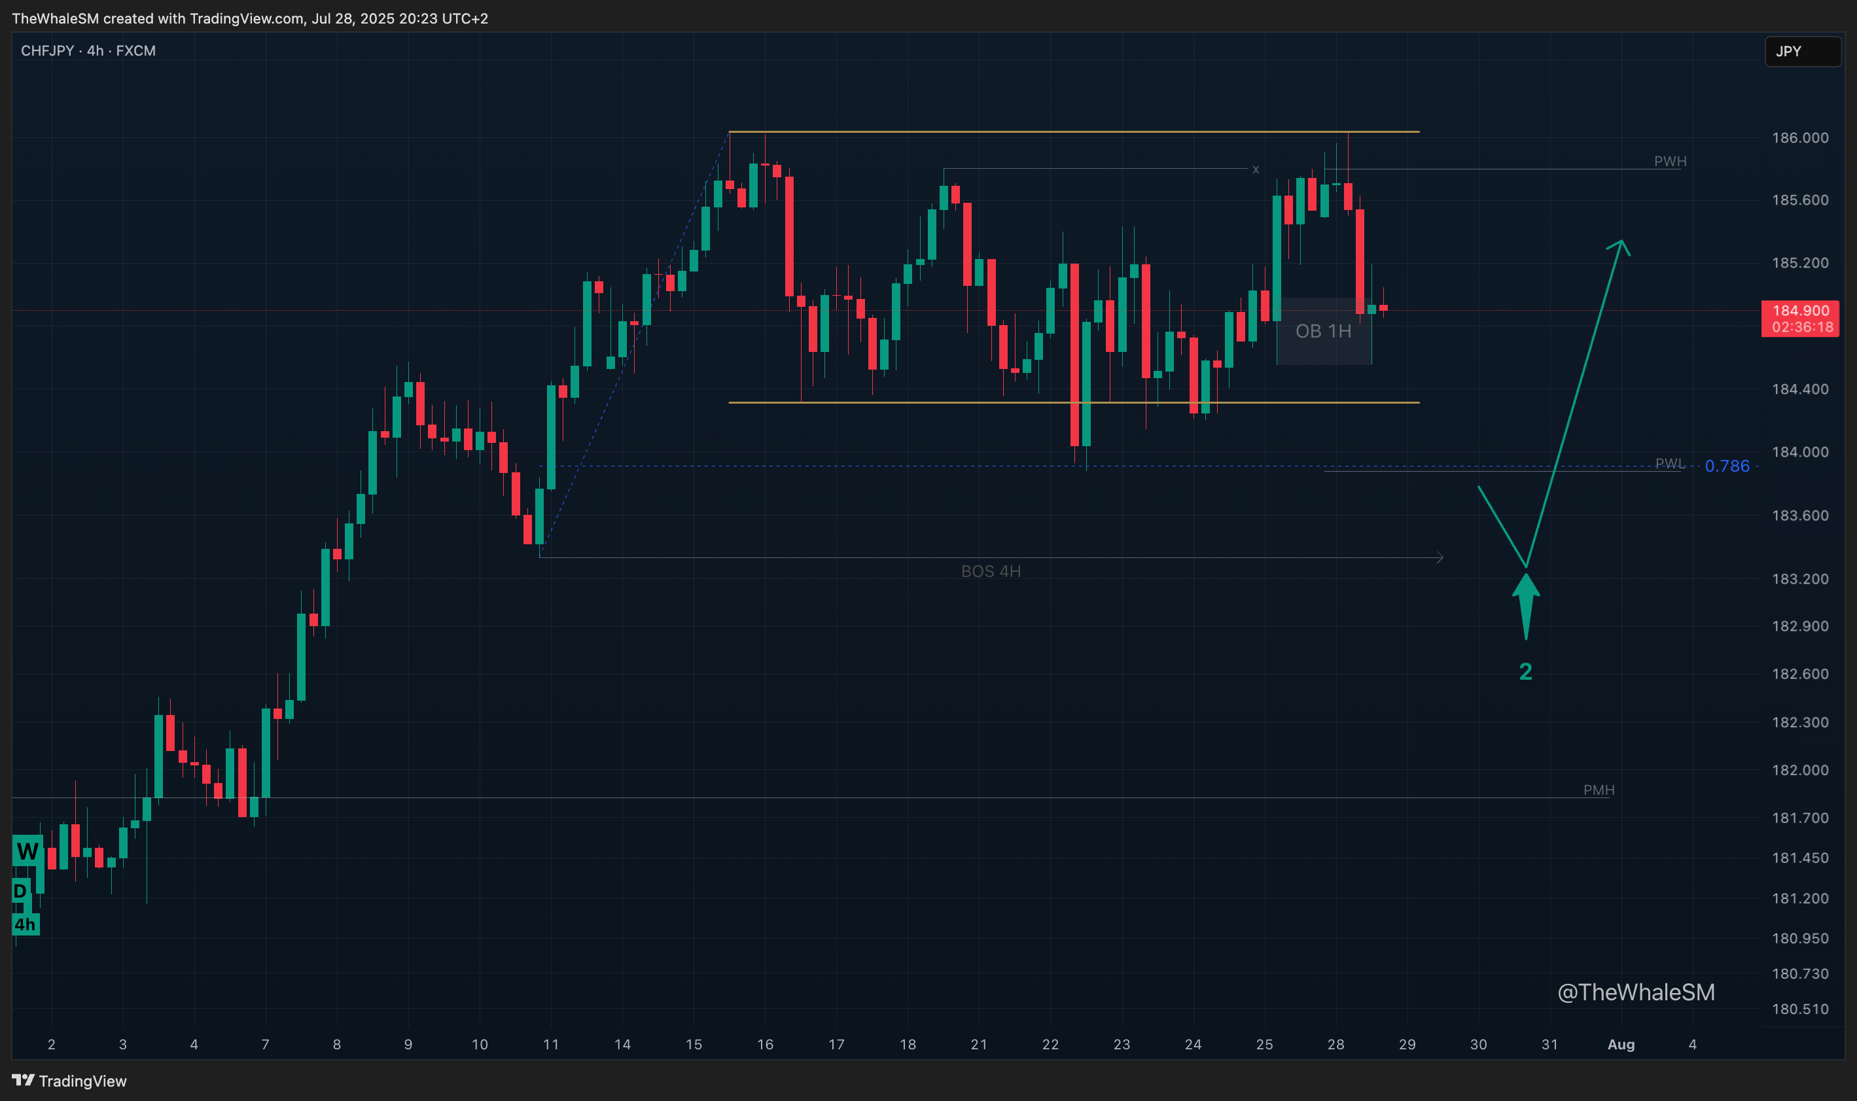Viewport: 1857px width, 1101px height.
Task: Click date 14 on the time axis
Action: pyautogui.click(x=622, y=1045)
